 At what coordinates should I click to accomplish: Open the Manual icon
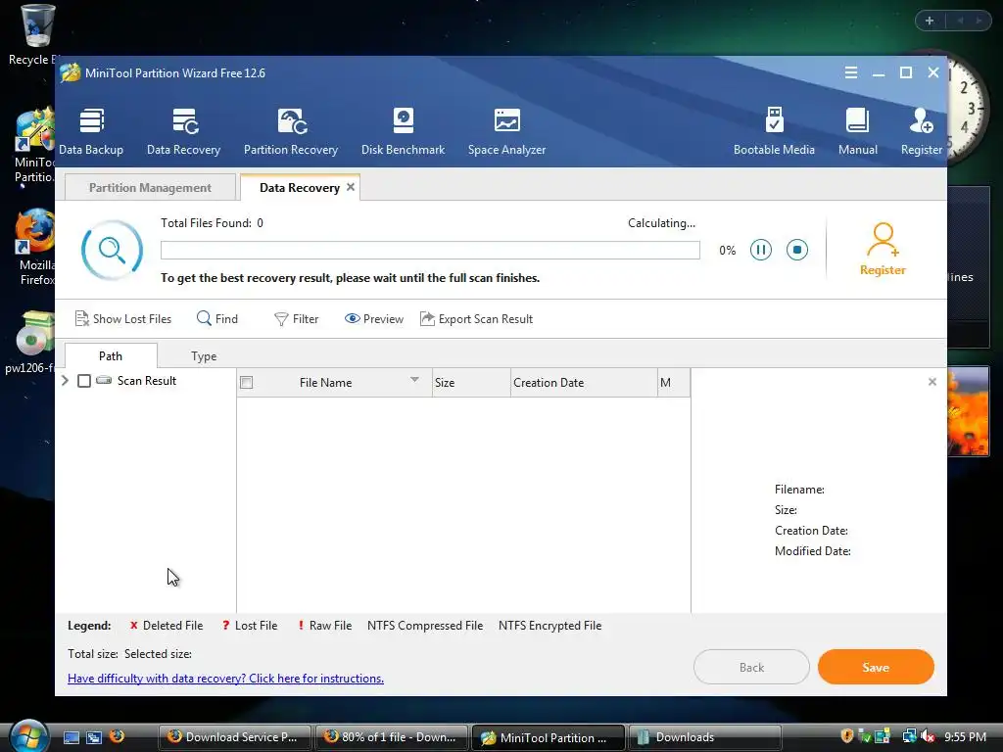(x=858, y=132)
